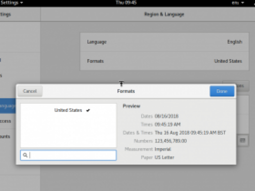
Task: Open the en input source indicator menu
Action: click(x=238, y=3)
